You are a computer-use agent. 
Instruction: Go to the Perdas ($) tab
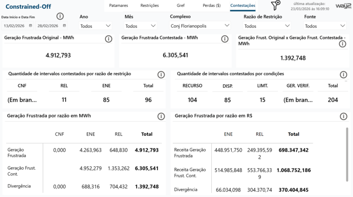(x=212, y=6)
